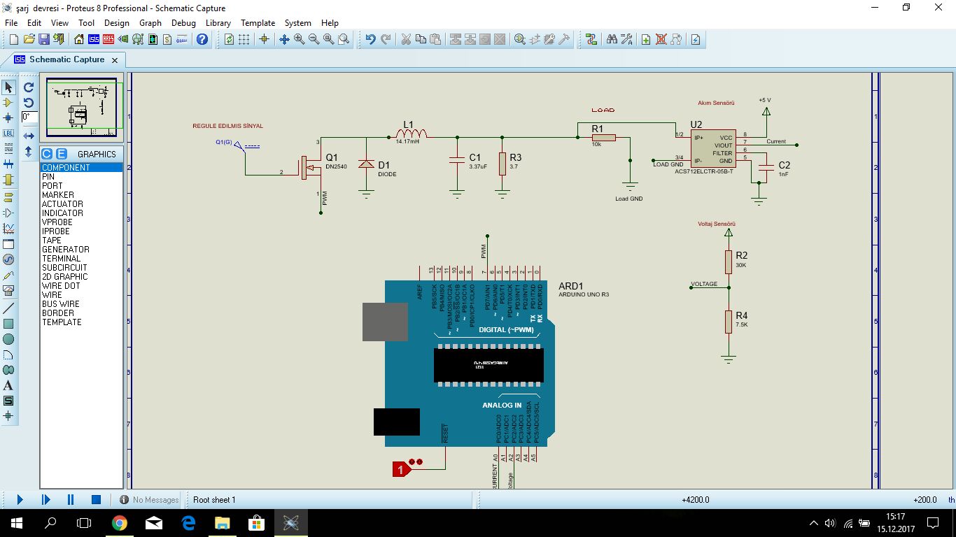The height and width of the screenshot is (537, 956).
Task: Open ARES PCB layout from toolbar
Action: (x=108, y=39)
